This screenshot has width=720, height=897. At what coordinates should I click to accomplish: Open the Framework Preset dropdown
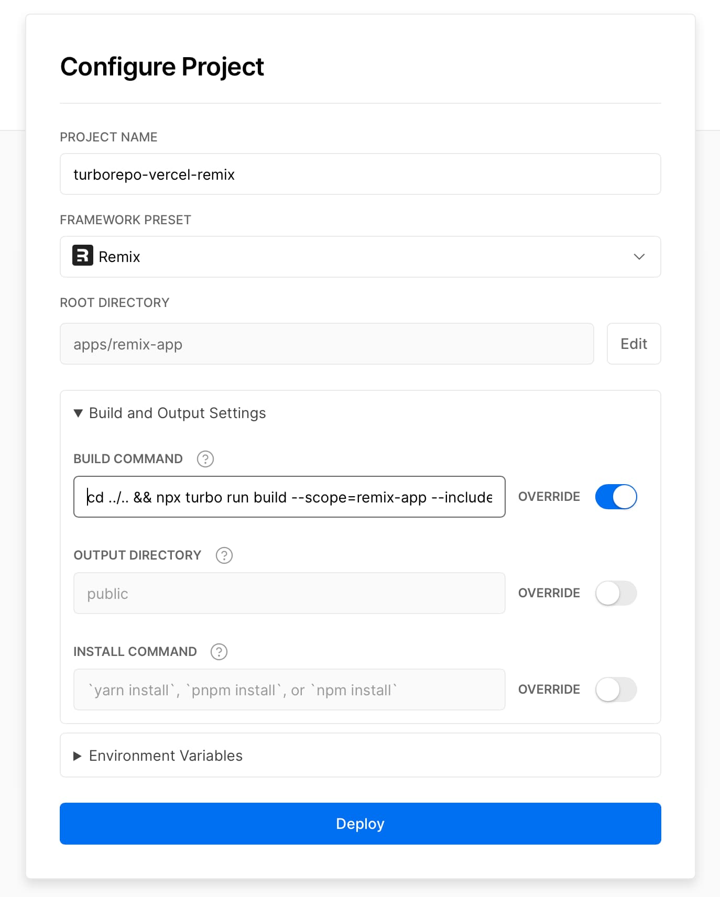click(361, 257)
